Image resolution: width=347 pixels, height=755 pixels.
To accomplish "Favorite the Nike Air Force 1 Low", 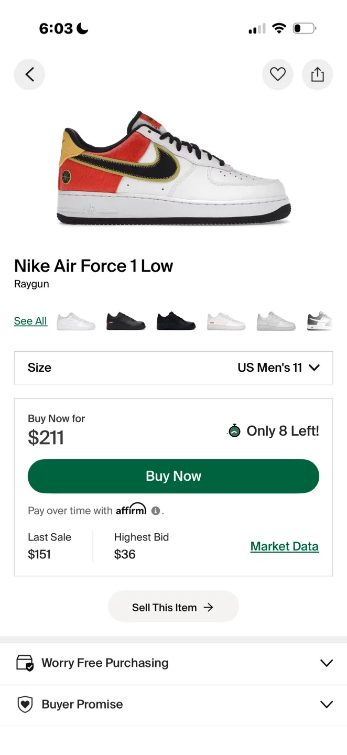I will [278, 74].
